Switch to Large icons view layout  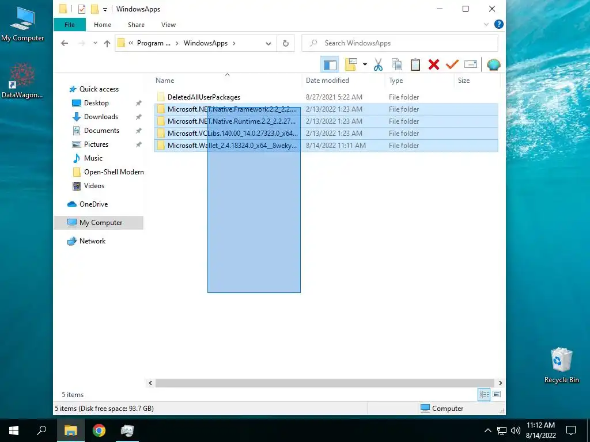[x=497, y=394]
